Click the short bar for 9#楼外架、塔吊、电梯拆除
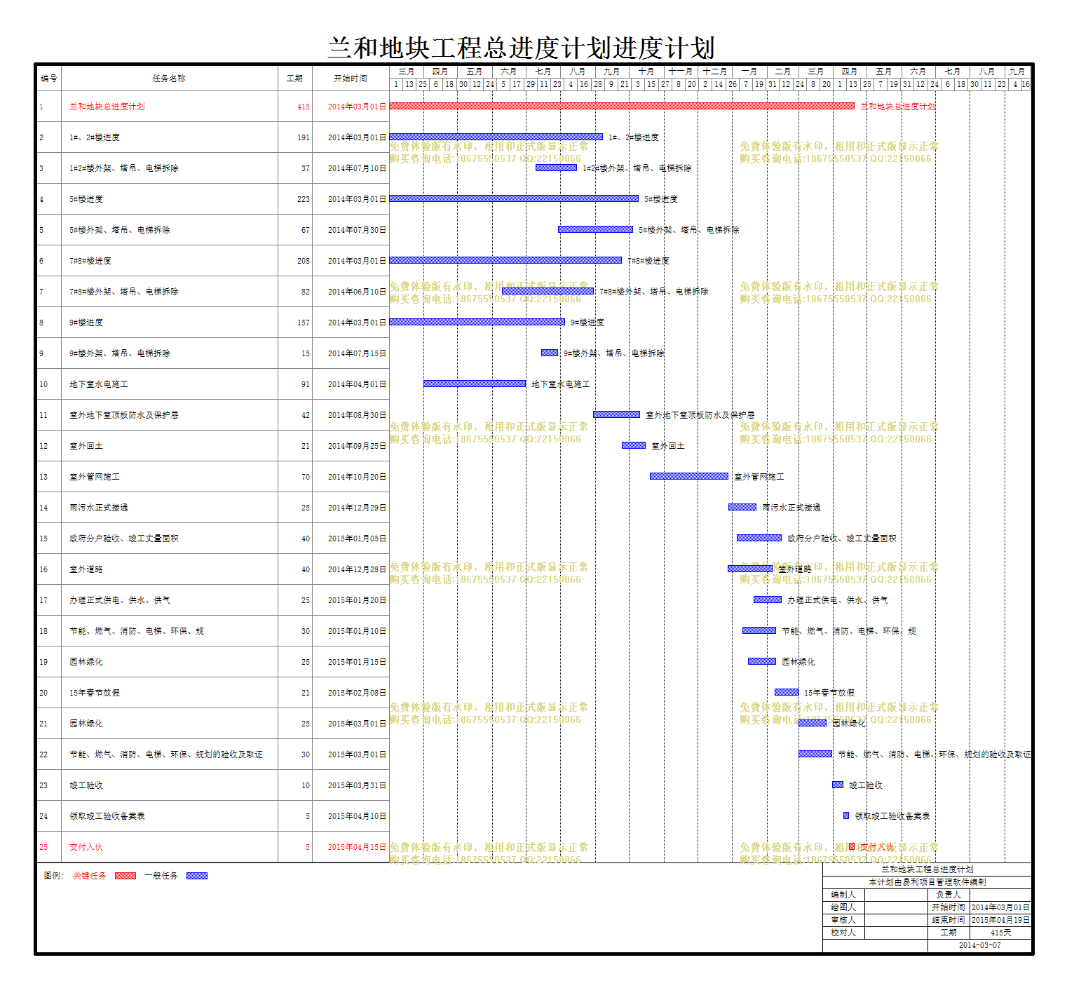 pos(550,353)
